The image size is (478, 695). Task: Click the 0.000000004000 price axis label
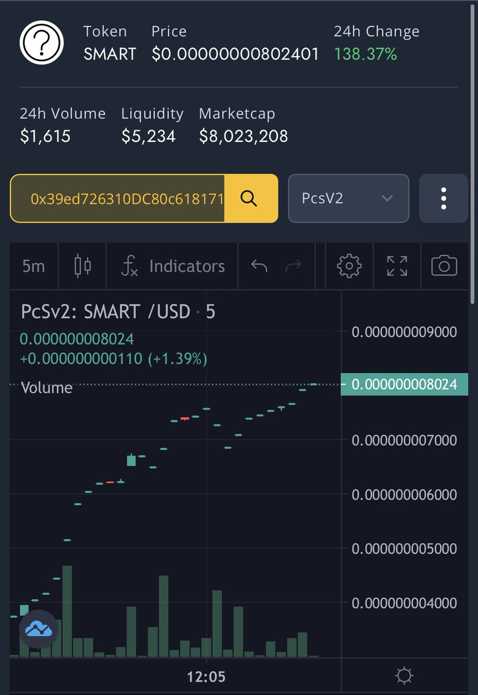[405, 603]
